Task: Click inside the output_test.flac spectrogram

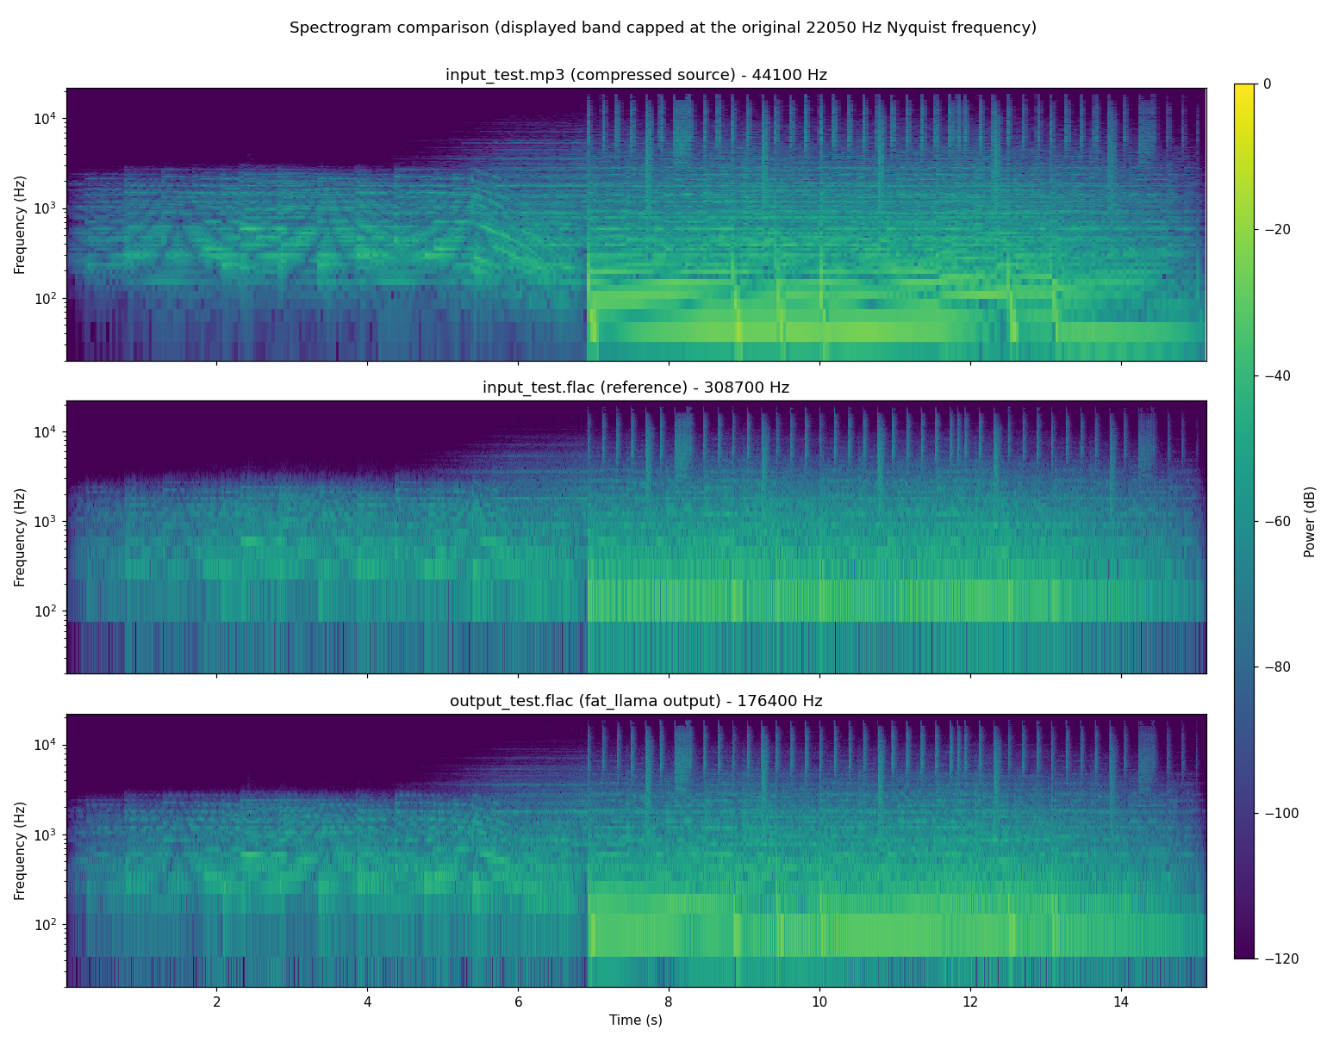Action: click(x=636, y=851)
